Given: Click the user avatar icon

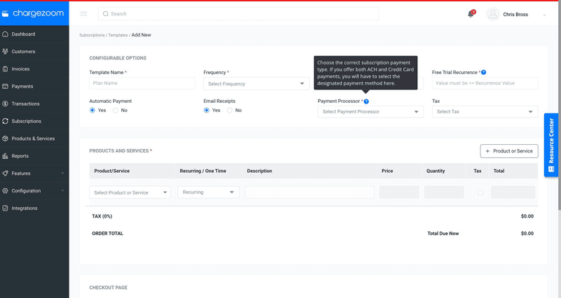Looking at the screenshot, I should pyautogui.click(x=493, y=14).
